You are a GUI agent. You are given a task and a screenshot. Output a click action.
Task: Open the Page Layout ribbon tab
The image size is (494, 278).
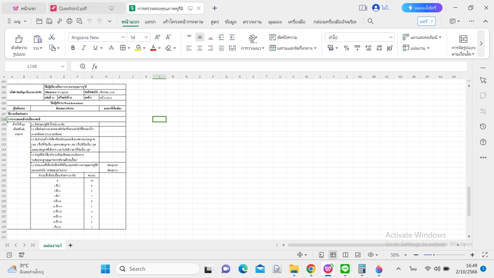183,22
